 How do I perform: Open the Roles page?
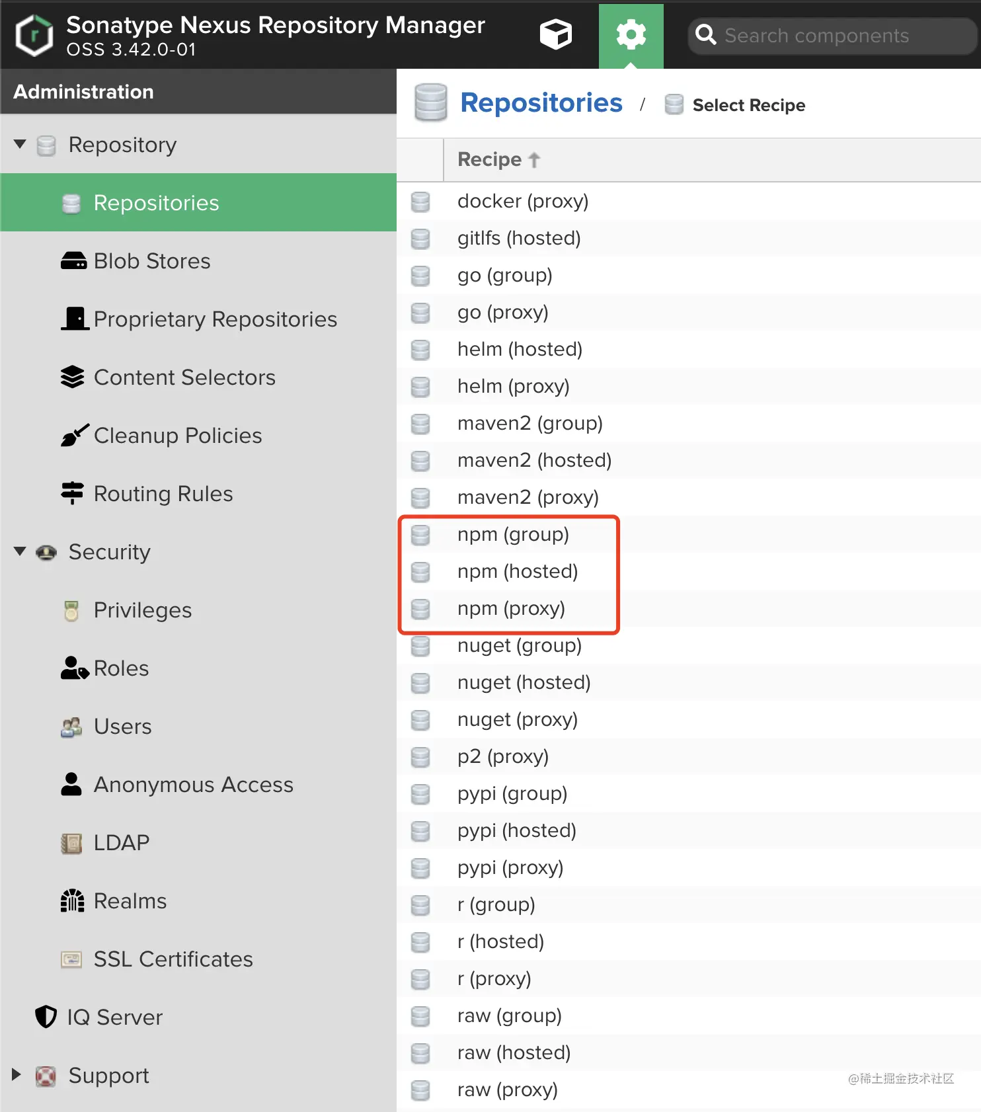pyautogui.click(x=121, y=668)
